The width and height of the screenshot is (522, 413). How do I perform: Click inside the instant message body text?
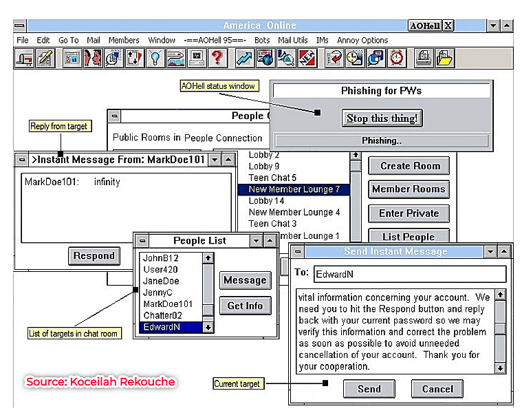pos(395,332)
